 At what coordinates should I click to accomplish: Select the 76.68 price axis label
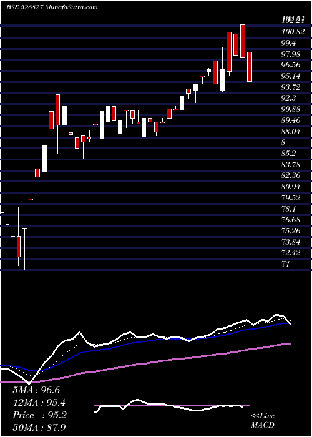(x=292, y=220)
